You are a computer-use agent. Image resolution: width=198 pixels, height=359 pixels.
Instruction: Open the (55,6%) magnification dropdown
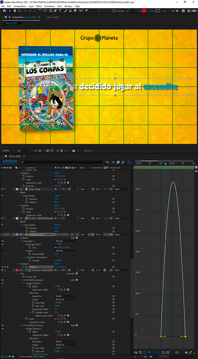tap(8, 151)
